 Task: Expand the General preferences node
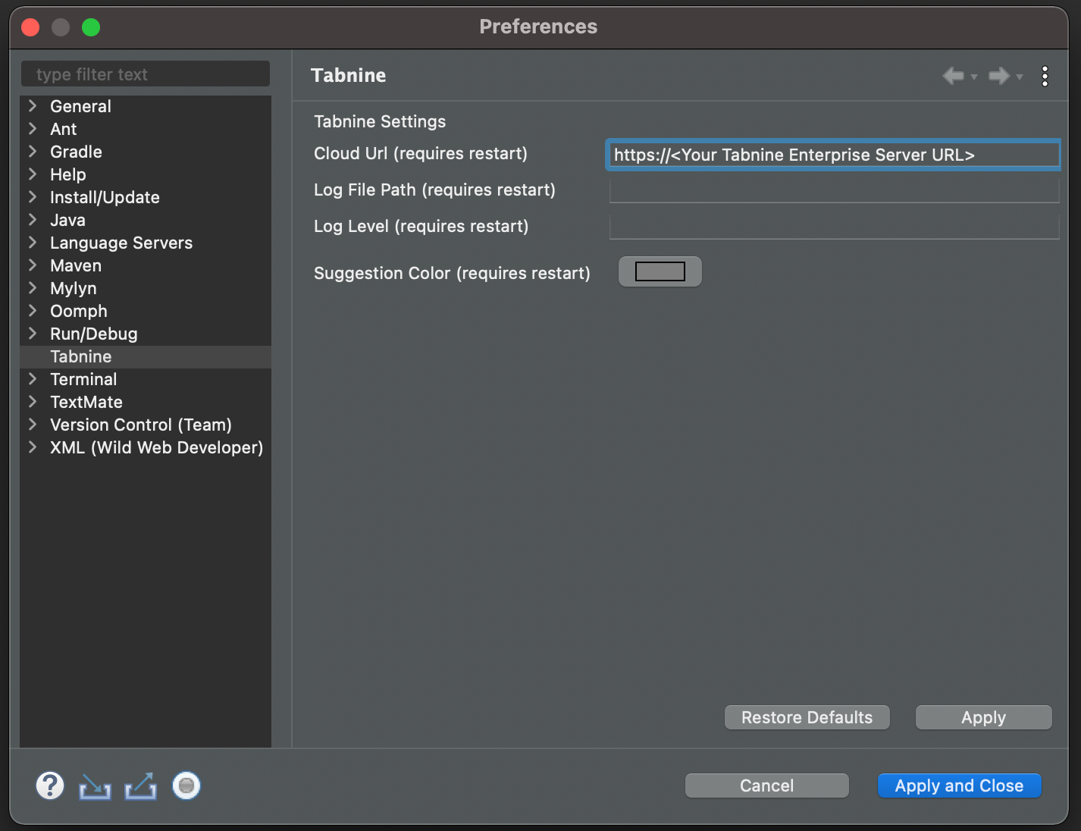point(33,106)
